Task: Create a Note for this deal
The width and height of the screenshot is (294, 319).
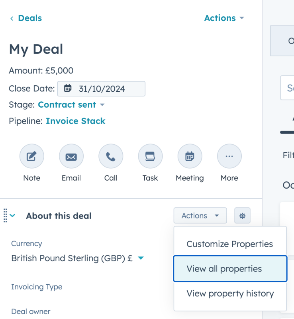Action: 31,156
